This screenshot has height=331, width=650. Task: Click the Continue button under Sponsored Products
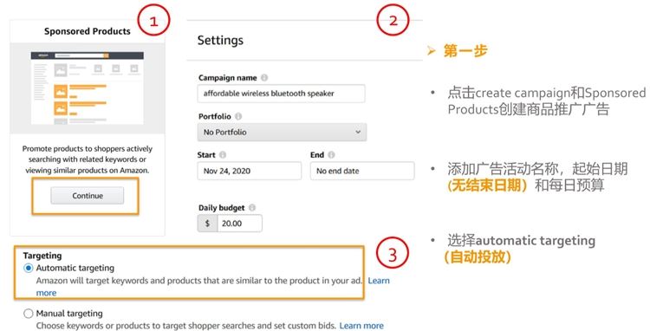(87, 196)
